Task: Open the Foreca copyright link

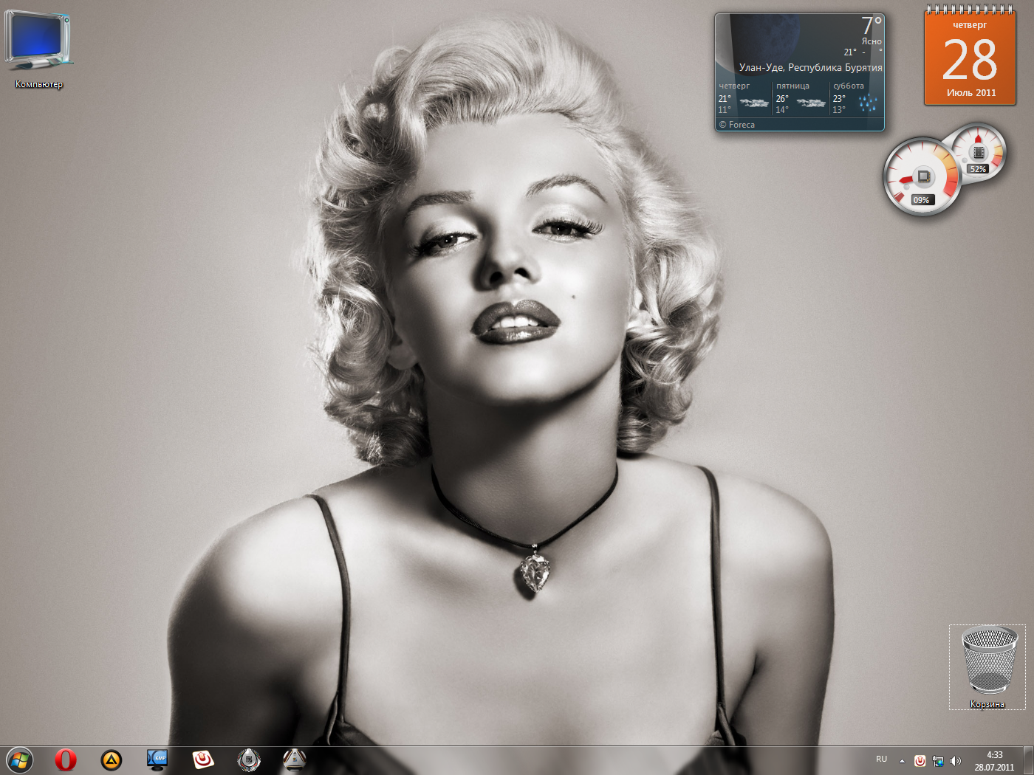Action: tap(737, 125)
